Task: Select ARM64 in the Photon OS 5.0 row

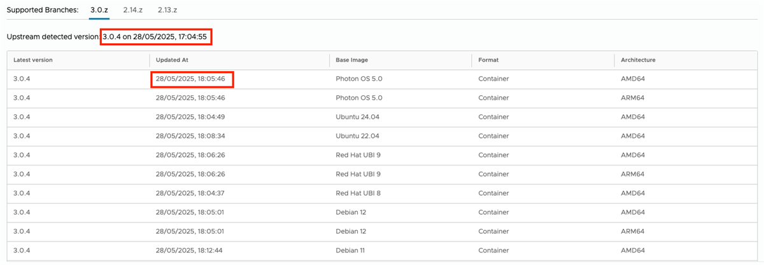Action: (x=633, y=98)
